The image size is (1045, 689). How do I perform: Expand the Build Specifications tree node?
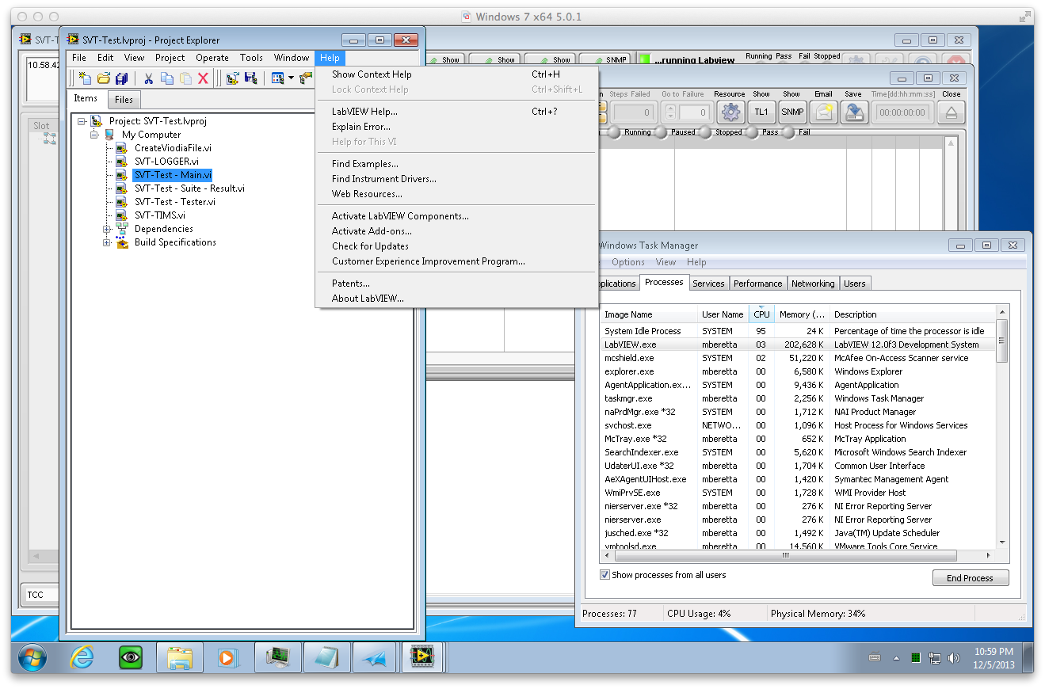(107, 242)
